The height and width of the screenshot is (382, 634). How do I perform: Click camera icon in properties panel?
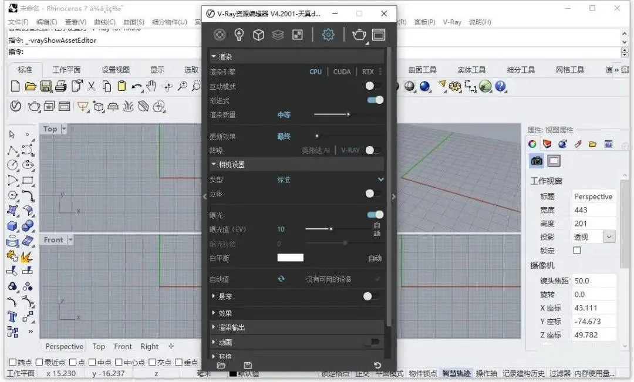coord(537,161)
